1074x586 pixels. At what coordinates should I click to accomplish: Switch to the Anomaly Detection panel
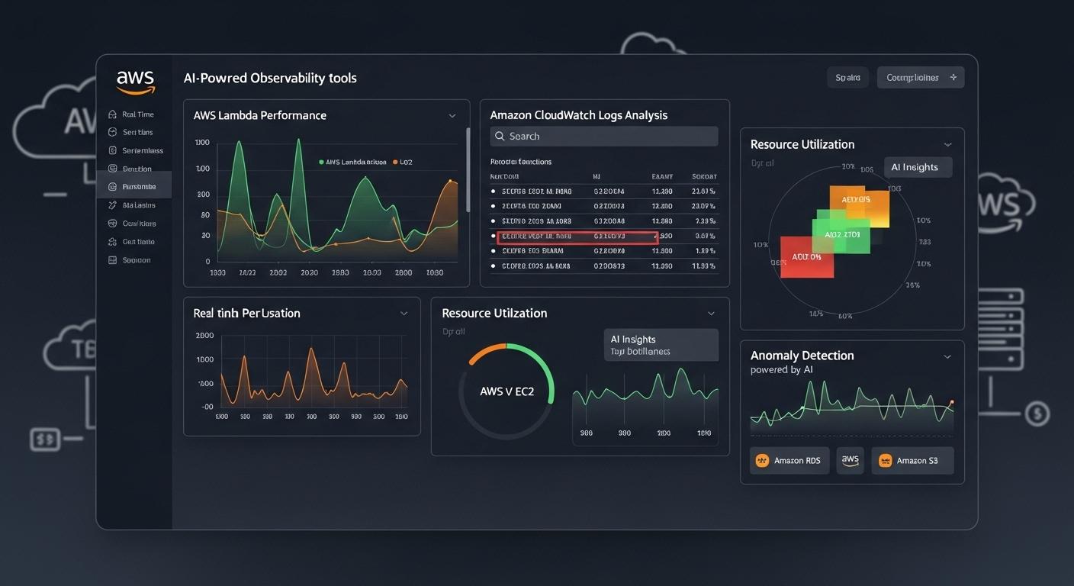click(802, 356)
